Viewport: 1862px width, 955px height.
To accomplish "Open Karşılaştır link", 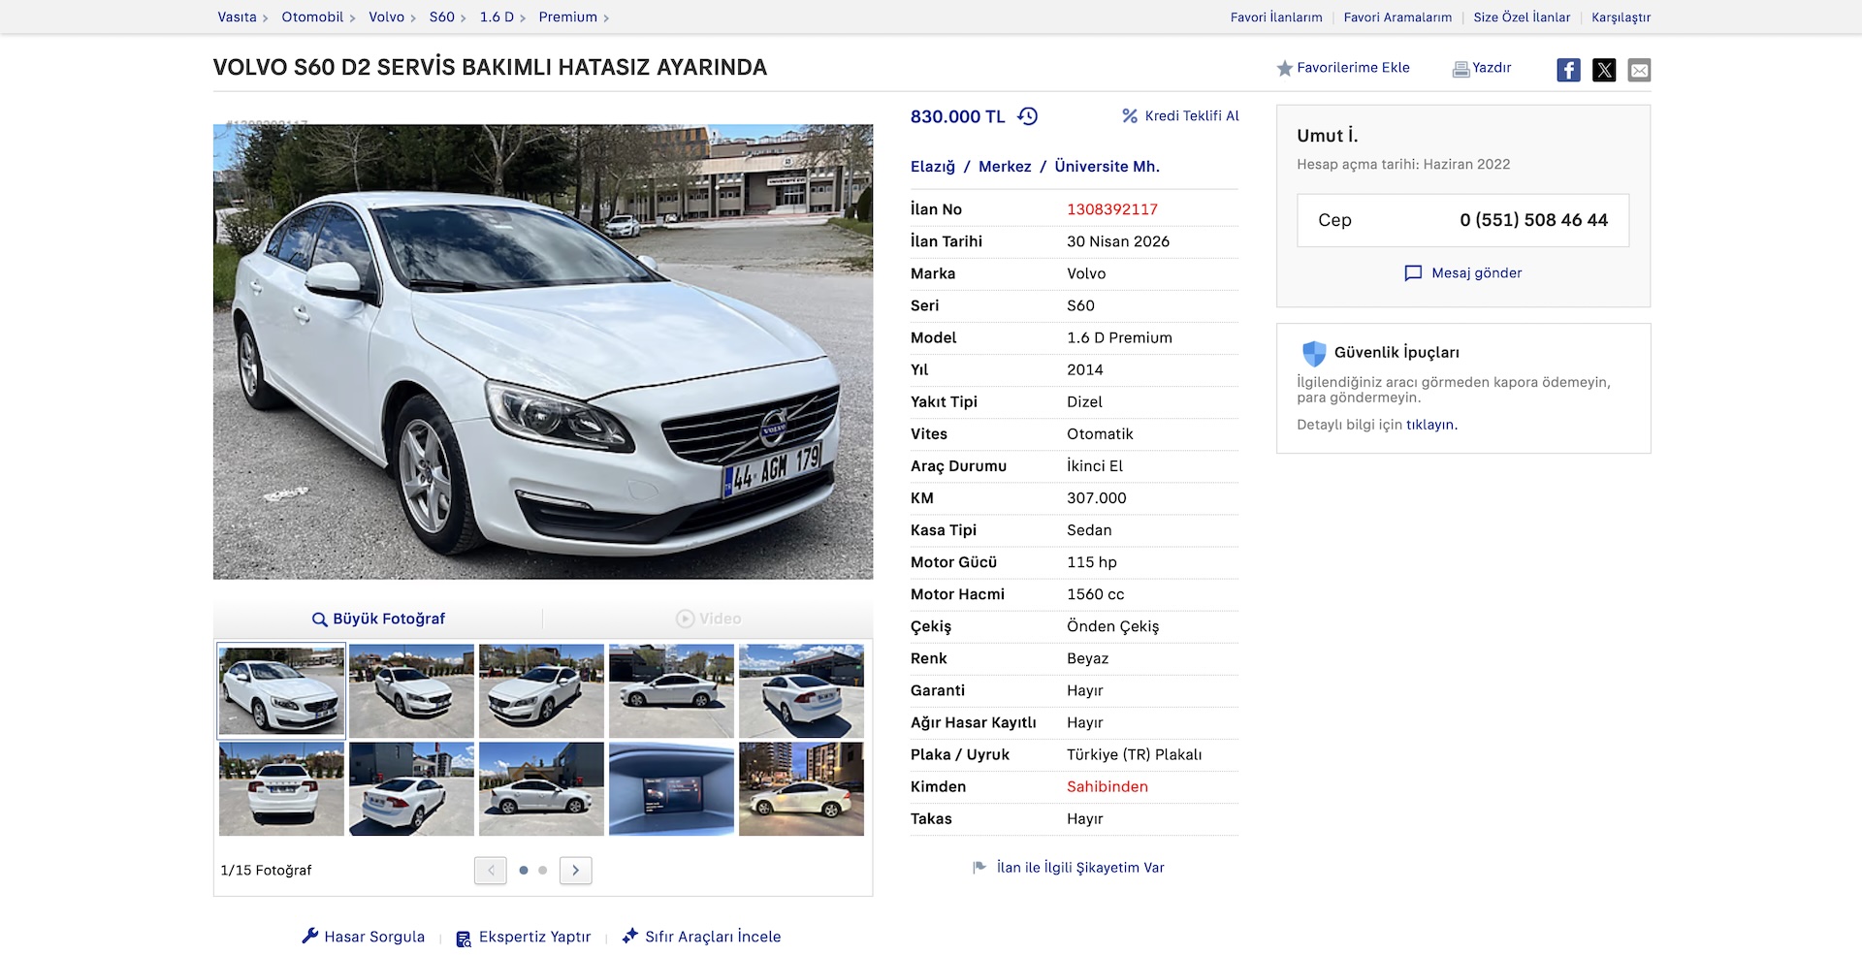I will (x=1621, y=17).
